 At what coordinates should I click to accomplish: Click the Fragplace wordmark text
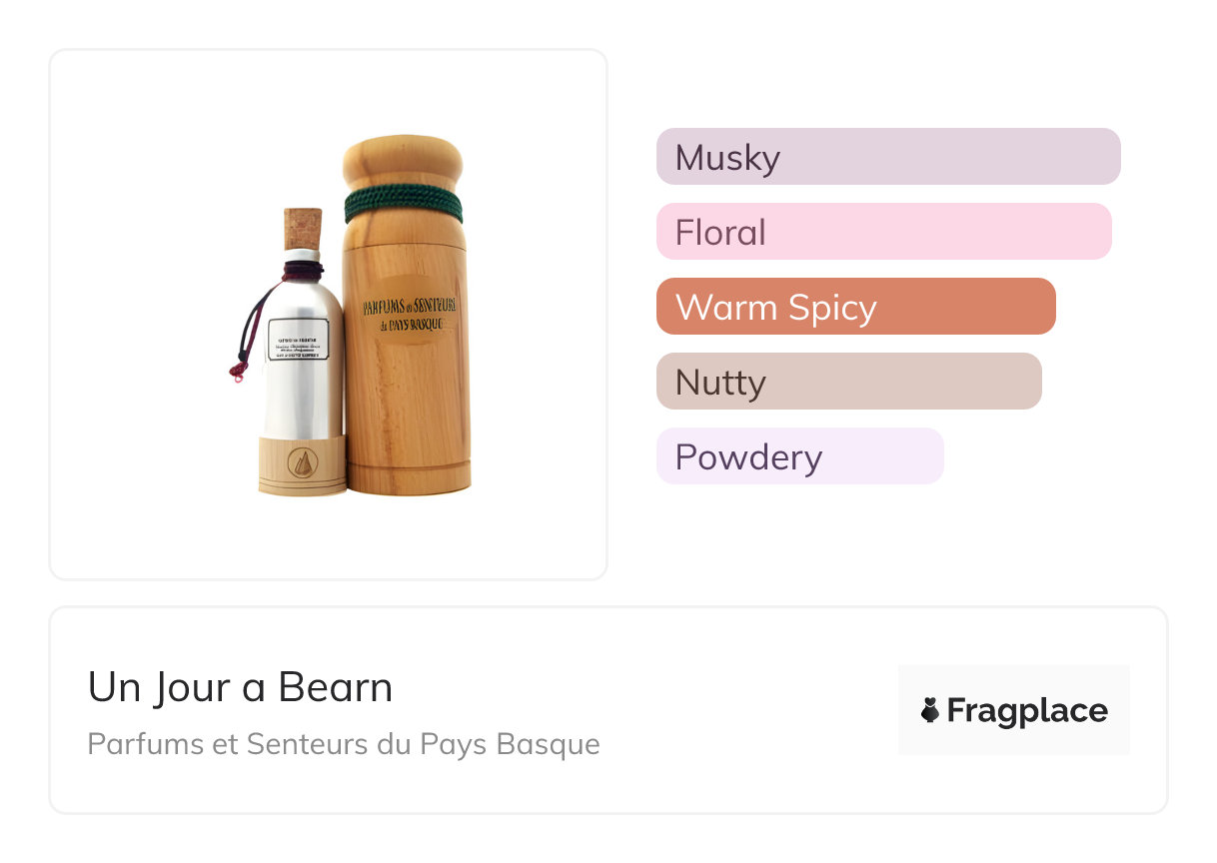[x=1027, y=710]
